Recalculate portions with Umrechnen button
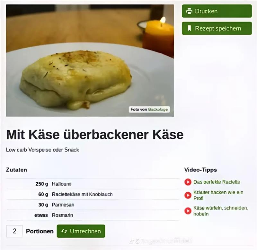Image resolution: width=257 pixels, height=250 pixels. [x=81, y=231]
